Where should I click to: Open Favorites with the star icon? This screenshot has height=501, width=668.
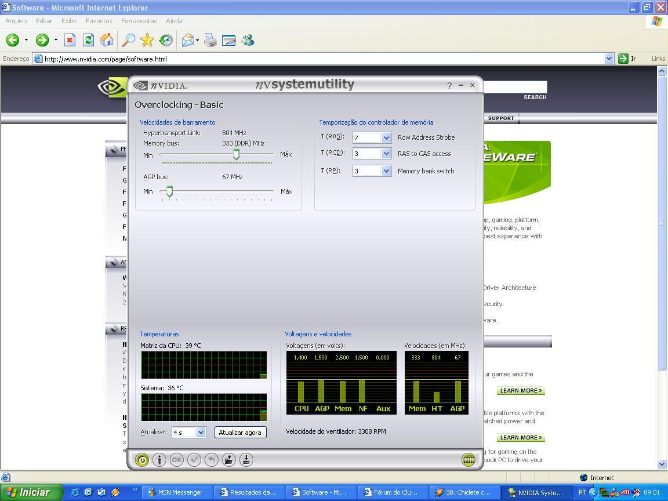pos(147,40)
